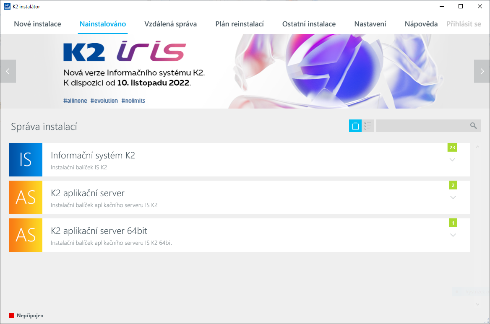Click the 1 count badge
This screenshot has width=490, height=324.
tap(453, 223)
